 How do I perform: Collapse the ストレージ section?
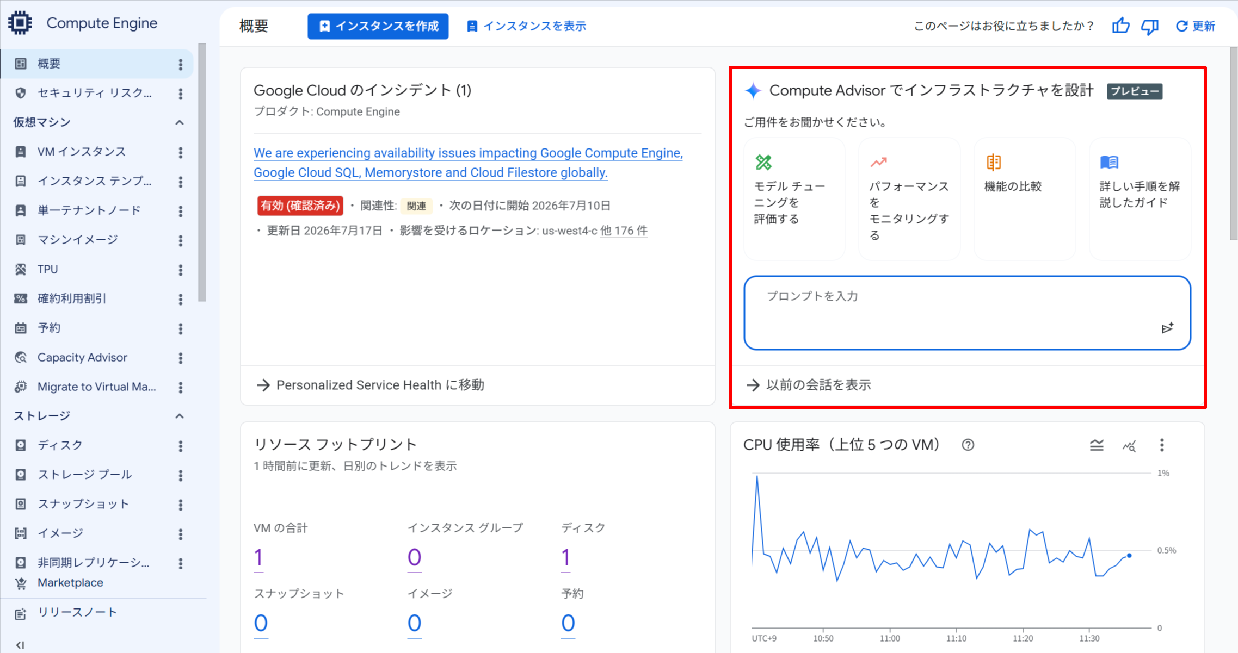coord(180,416)
